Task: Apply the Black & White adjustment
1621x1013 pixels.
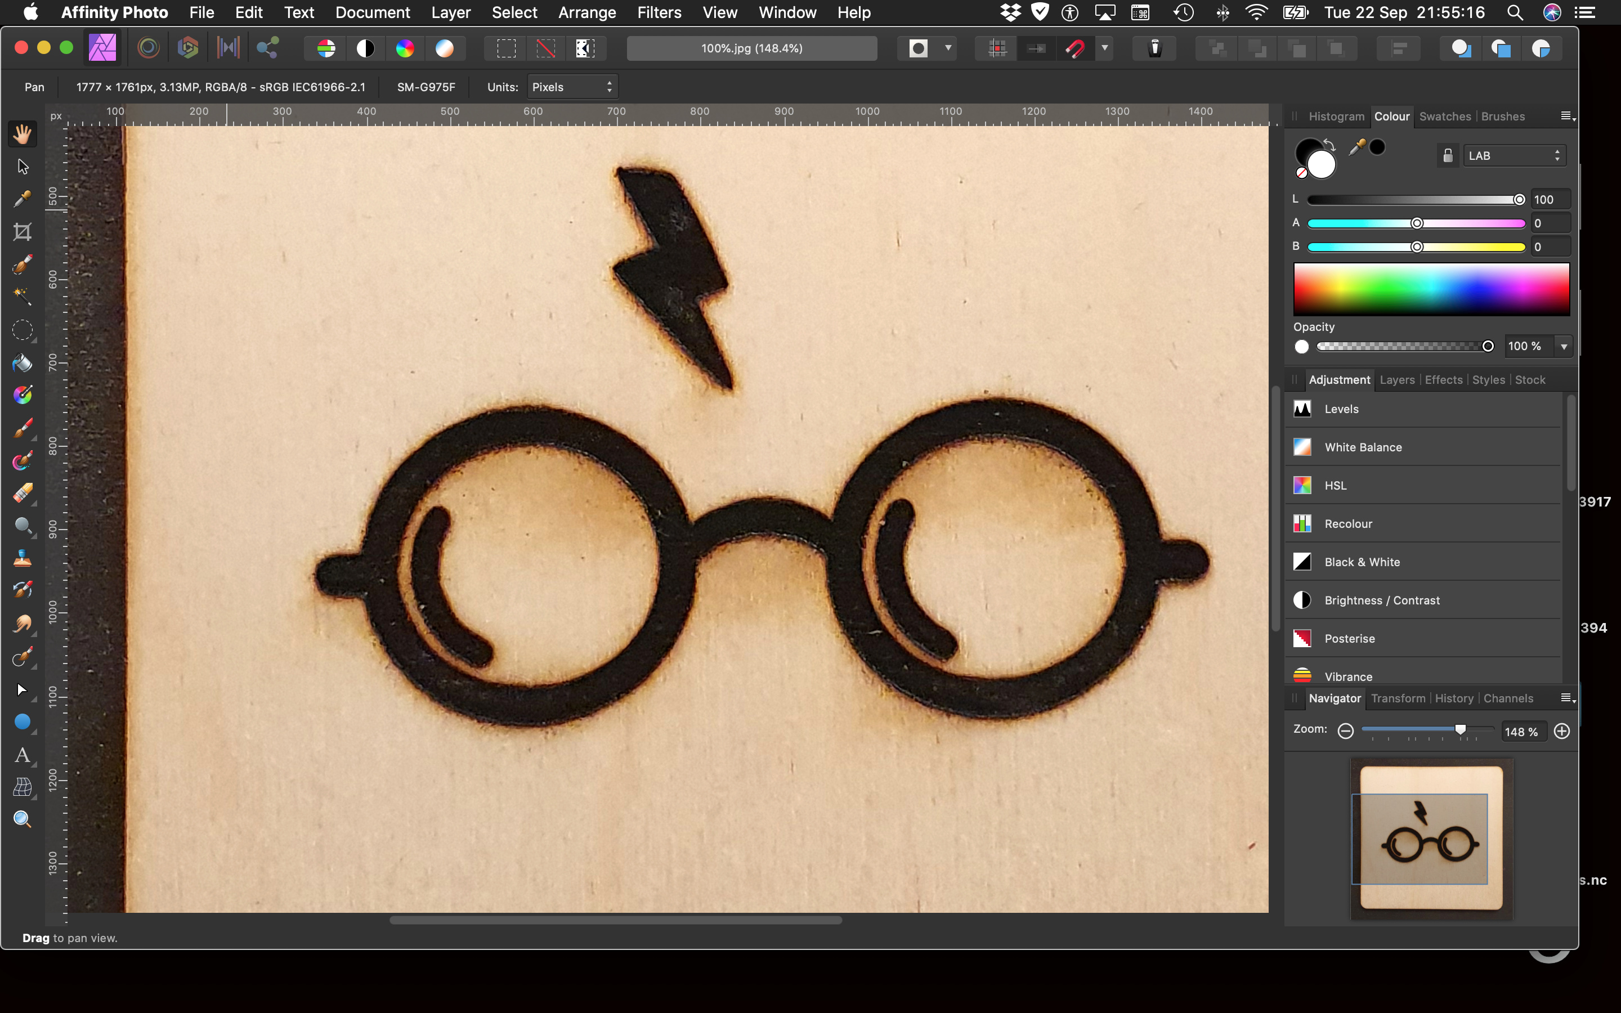Action: 1362,562
